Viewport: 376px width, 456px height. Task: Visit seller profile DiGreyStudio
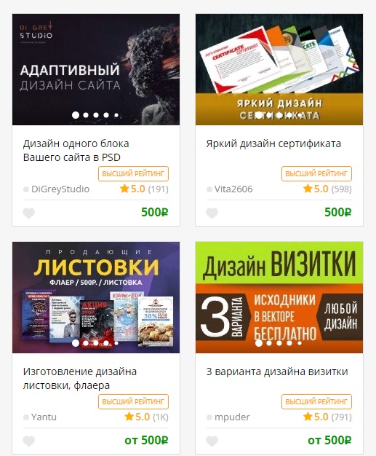pyautogui.click(x=60, y=189)
